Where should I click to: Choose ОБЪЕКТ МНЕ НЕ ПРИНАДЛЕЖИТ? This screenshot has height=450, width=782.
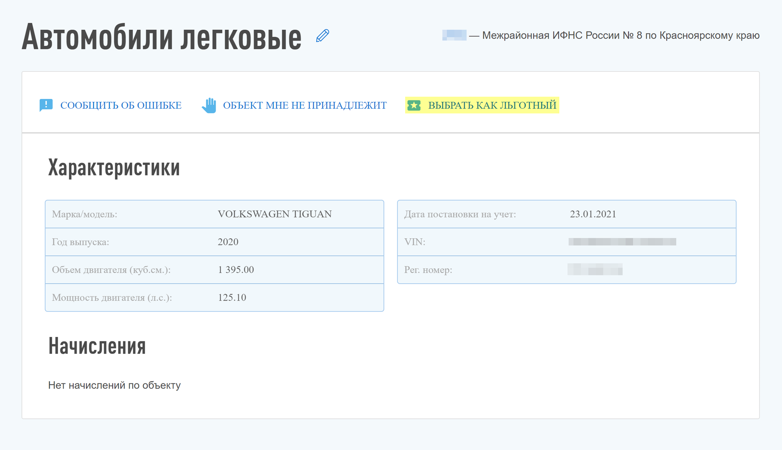tap(305, 105)
